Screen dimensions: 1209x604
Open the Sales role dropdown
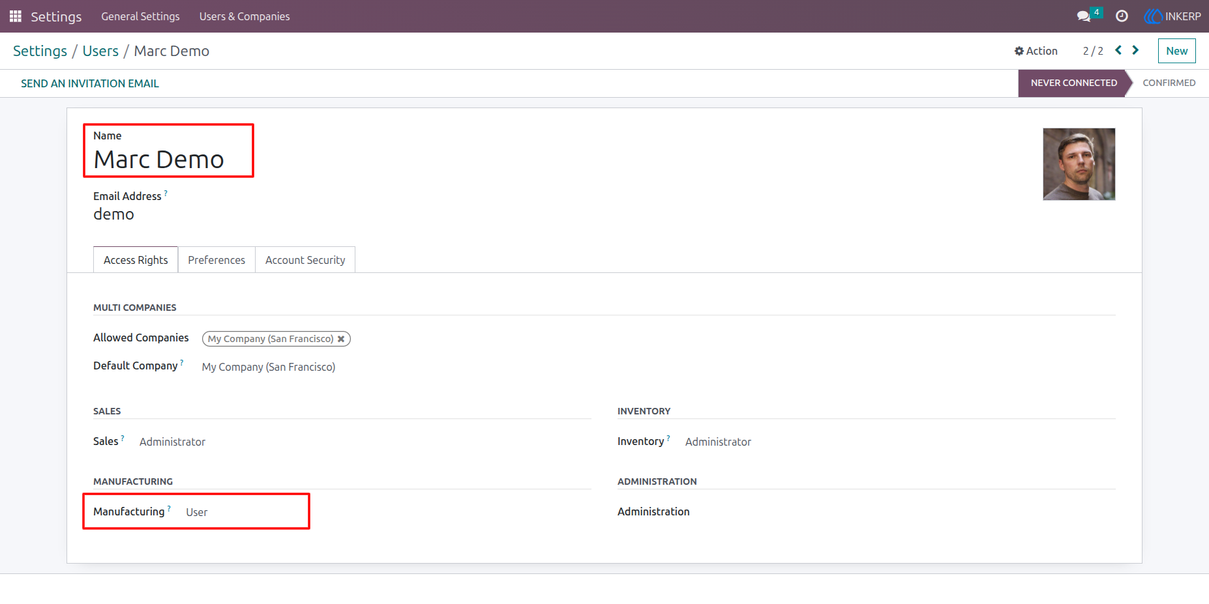172,442
